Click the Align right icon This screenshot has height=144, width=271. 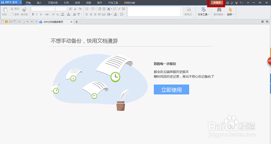(x=95, y=14)
